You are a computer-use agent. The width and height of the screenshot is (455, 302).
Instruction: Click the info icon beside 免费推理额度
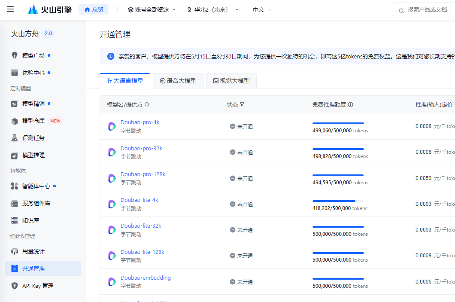coord(351,104)
